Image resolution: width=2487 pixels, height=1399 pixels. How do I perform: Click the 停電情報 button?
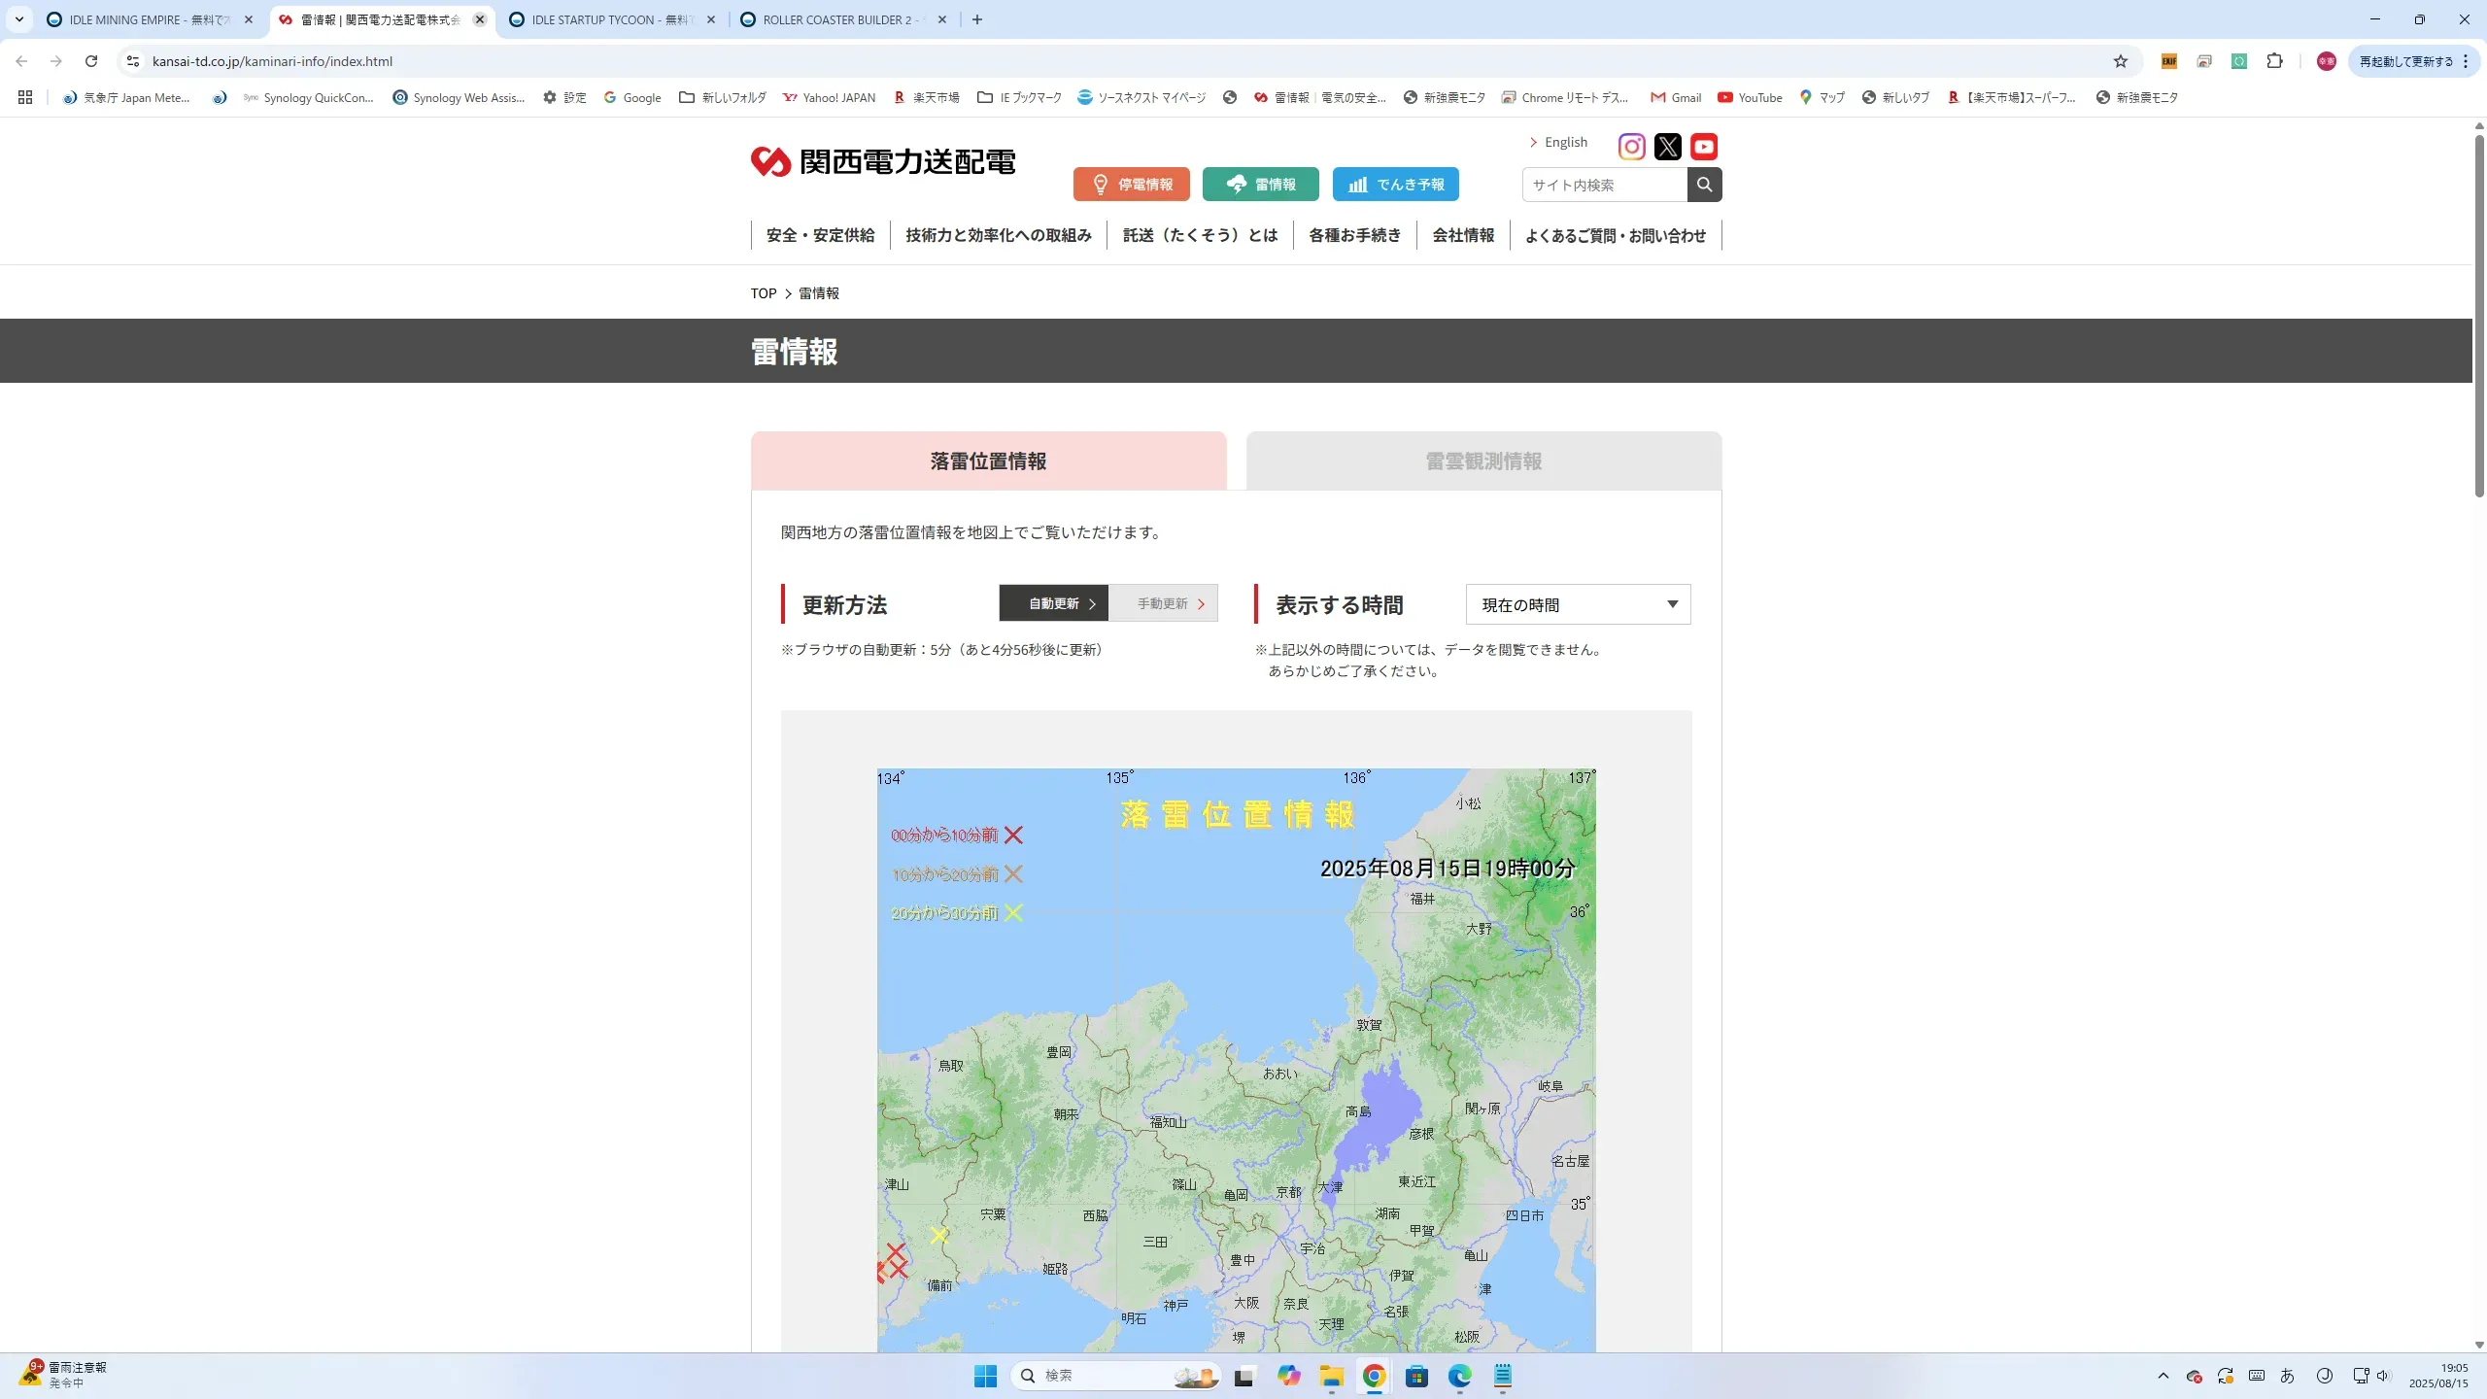tap(1131, 185)
